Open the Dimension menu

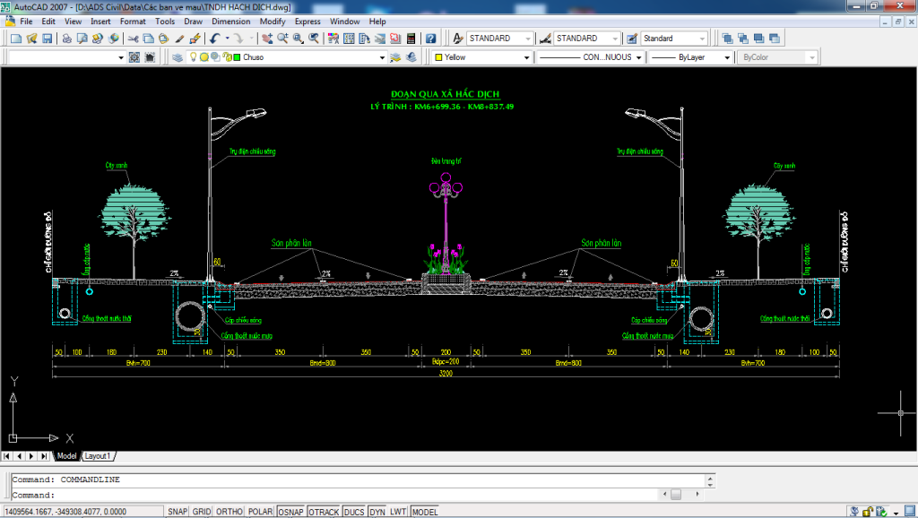[231, 21]
